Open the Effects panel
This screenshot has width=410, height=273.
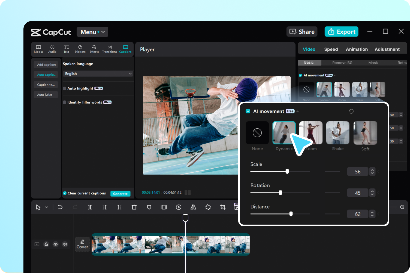(x=94, y=49)
